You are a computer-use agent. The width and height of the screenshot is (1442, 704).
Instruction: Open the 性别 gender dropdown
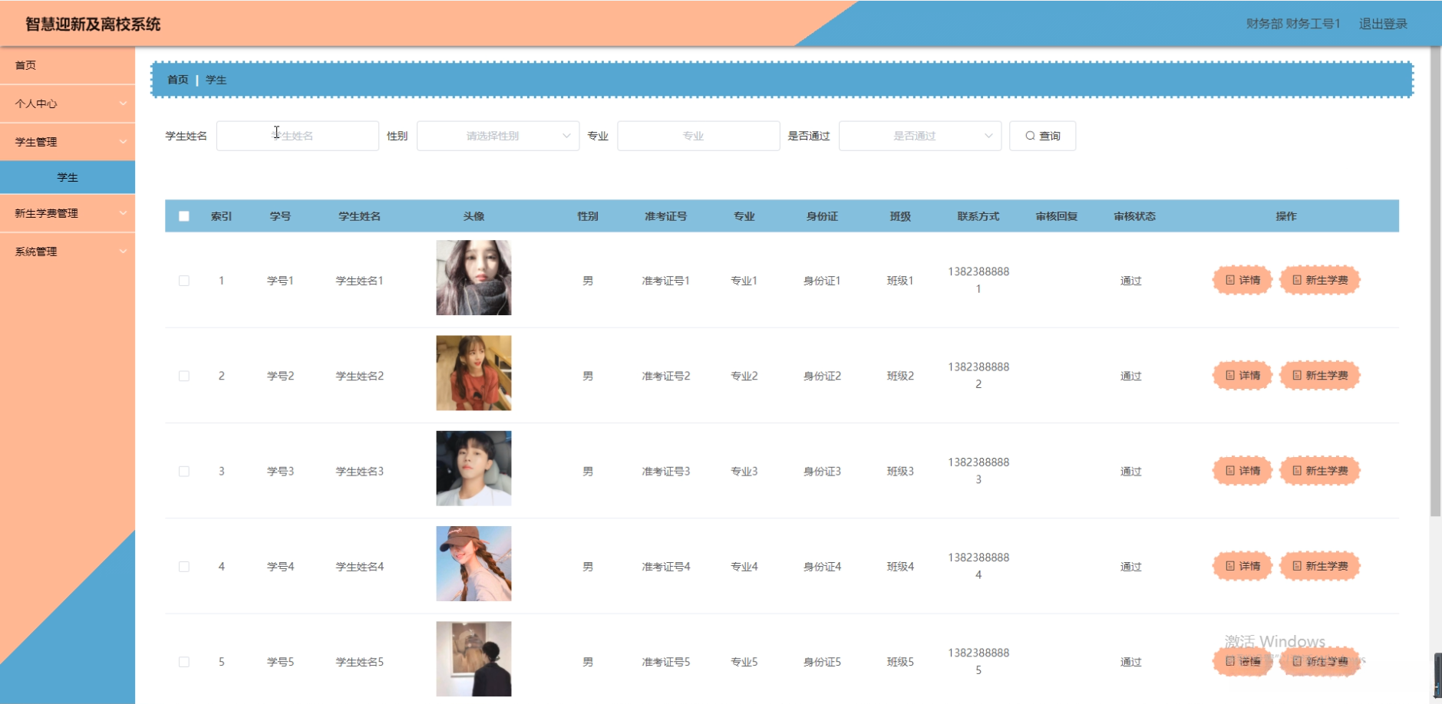[x=498, y=136]
